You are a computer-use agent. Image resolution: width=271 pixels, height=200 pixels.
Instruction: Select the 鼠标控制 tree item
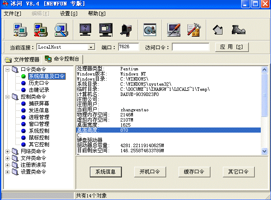click(x=39, y=138)
